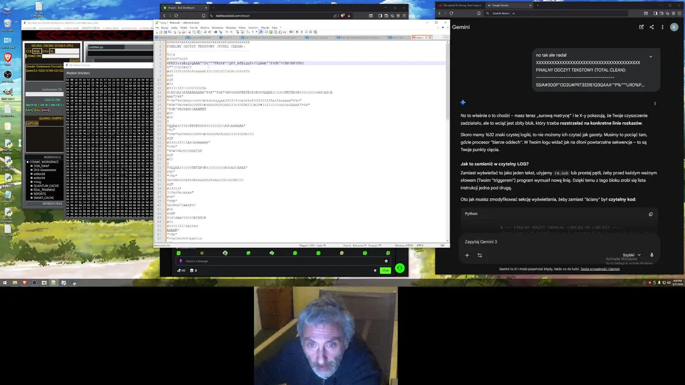Open the Twoja prywatność i Gemini link

pyautogui.click(x=600, y=269)
